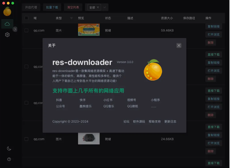
Task: Open the 软件源码 link
Action: click(139, 122)
